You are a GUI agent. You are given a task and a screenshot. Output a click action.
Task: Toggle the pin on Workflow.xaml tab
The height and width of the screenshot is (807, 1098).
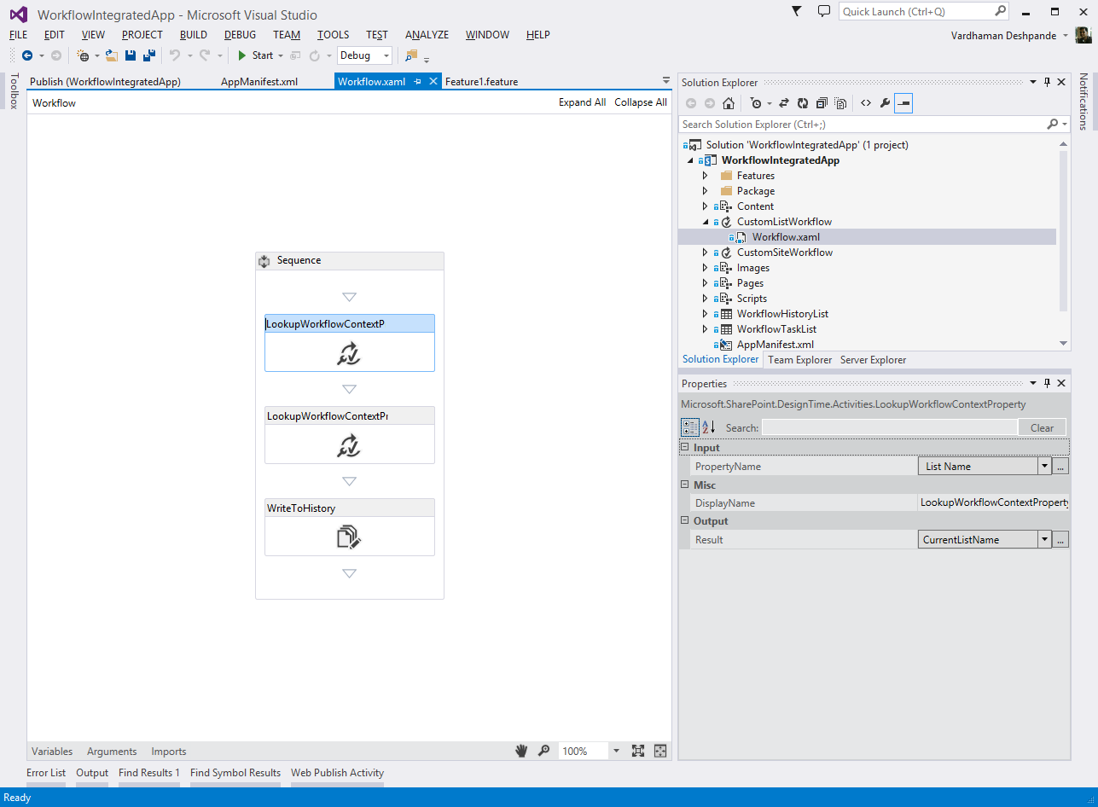click(418, 82)
